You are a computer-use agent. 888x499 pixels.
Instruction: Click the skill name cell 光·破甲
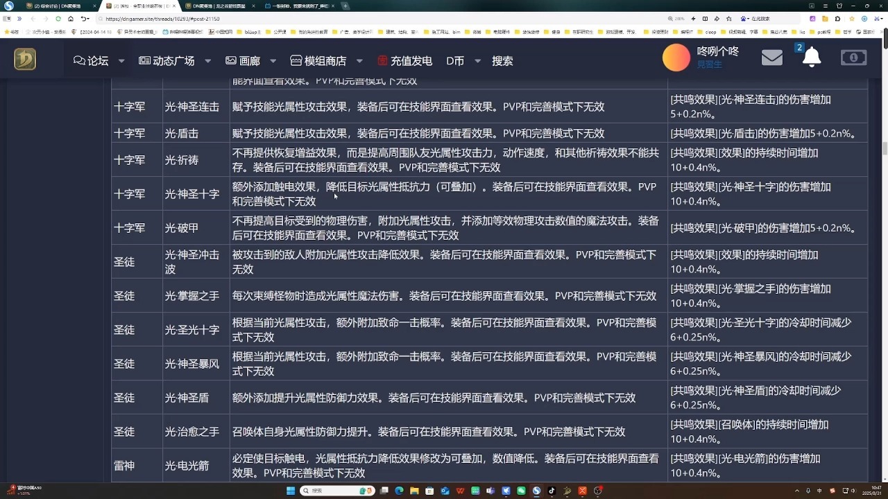pos(196,228)
